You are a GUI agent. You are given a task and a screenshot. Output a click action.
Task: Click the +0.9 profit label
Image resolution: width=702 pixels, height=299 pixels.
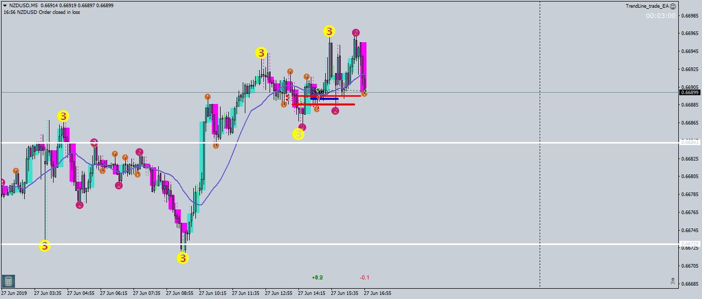coord(317,278)
